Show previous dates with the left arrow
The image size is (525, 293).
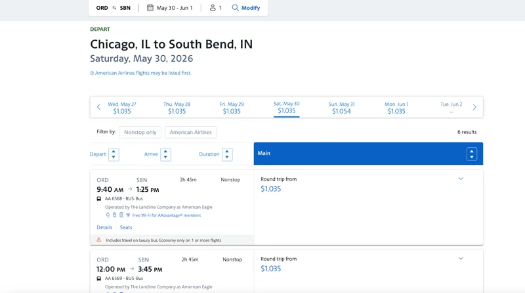pyautogui.click(x=98, y=107)
